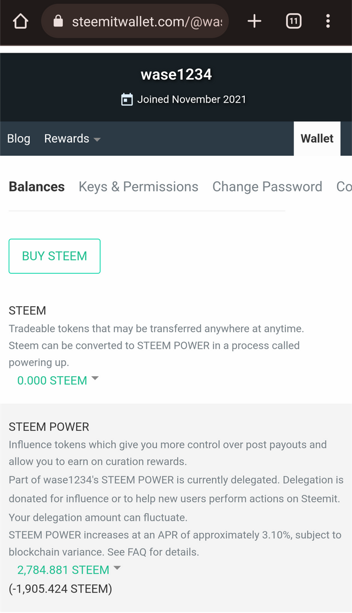Screen dimensions: 352x613
Task: Go to the Blog tab
Action: pyautogui.click(x=18, y=139)
